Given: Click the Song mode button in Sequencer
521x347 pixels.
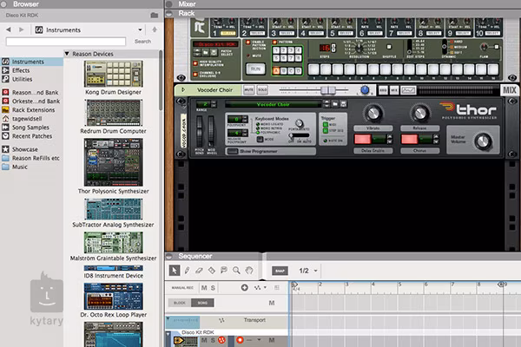Looking at the screenshot, I should tap(202, 303).
